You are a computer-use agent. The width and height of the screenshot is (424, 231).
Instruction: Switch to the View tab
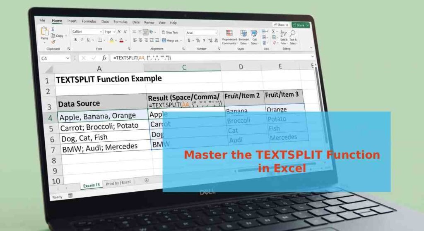click(x=162, y=23)
